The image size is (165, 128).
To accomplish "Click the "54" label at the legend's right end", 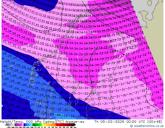I will point(75,127).
